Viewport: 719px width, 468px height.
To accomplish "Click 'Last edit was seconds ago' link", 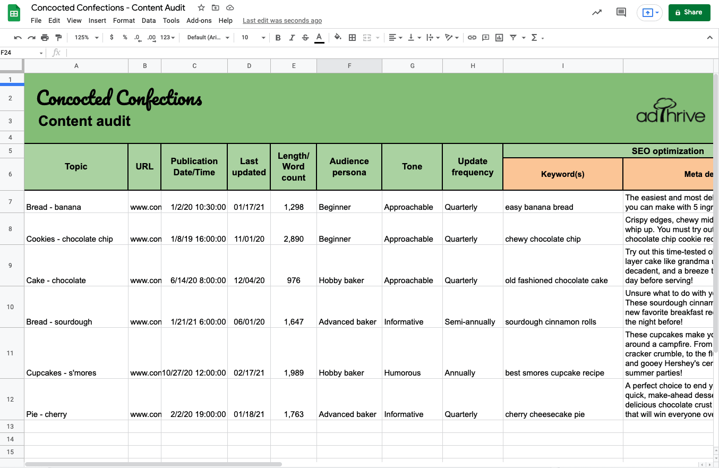I will 282,21.
